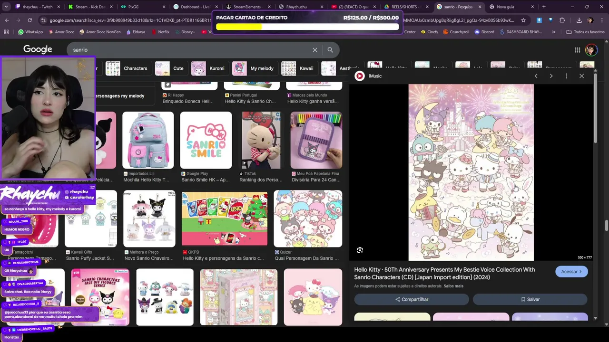Viewport: 609px width, 342px height.
Task: Click the Salvar button
Action: [x=530, y=299]
